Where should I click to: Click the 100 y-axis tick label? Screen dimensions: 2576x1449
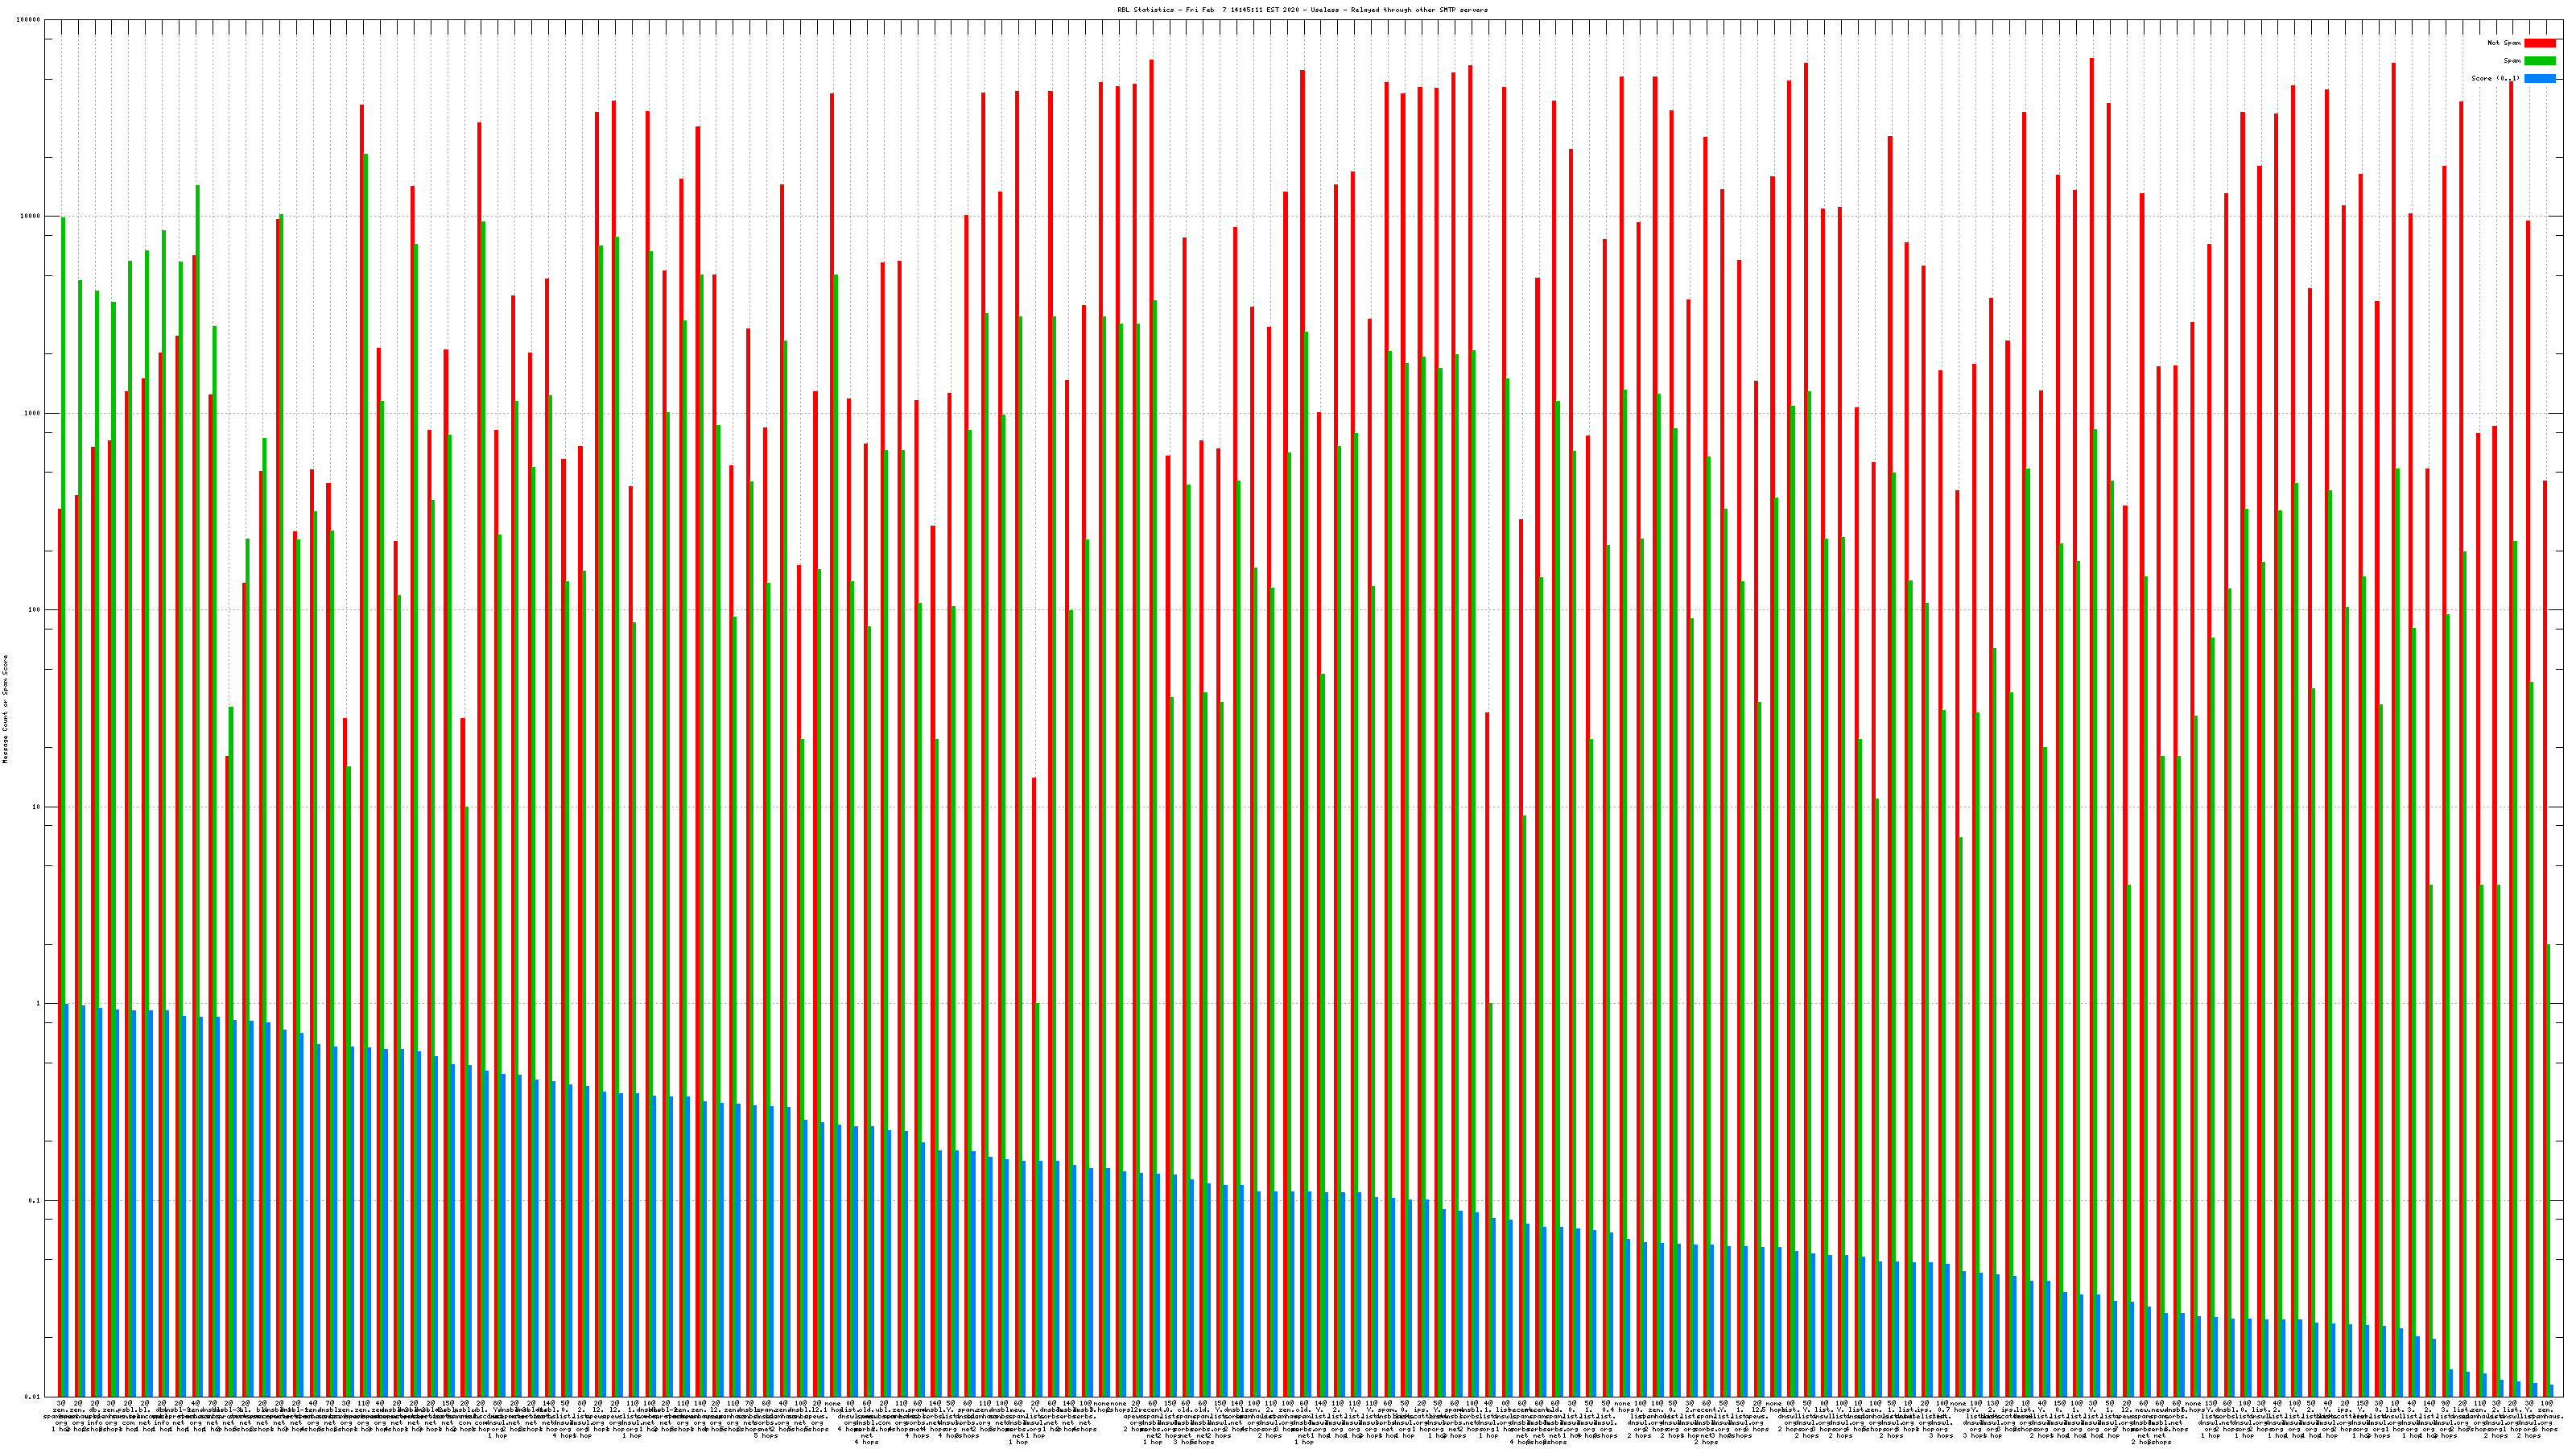(35, 610)
